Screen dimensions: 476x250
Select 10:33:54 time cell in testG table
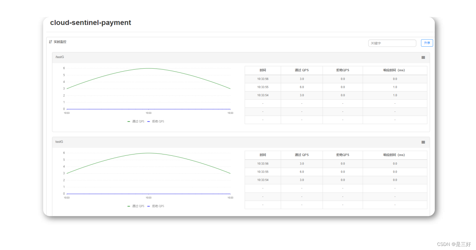pos(263,180)
